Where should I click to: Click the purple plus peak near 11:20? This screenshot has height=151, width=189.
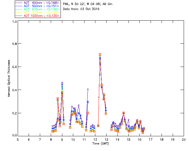pos(88,89)
